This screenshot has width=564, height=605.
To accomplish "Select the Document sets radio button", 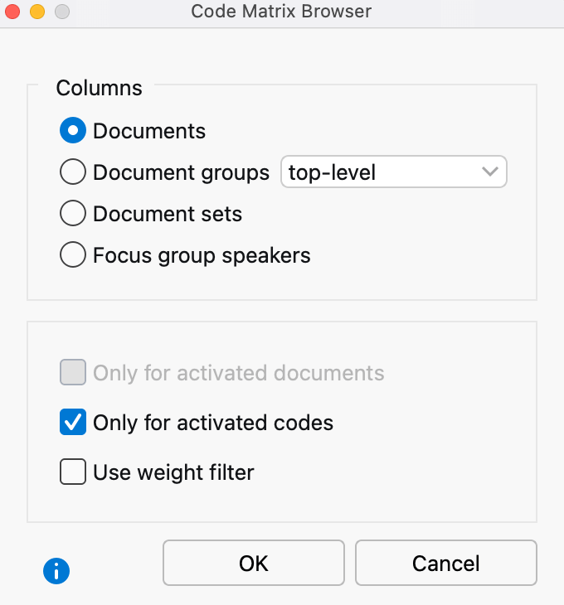I will [x=73, y=213].
